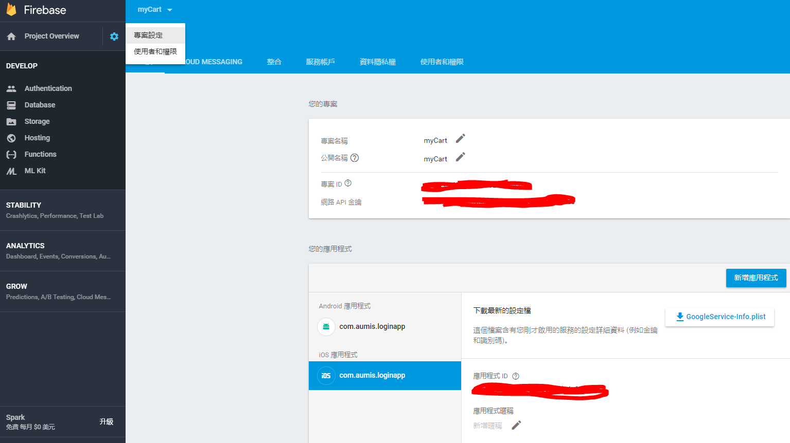Viewport: 790px width, 443px height.
Task: Click the Spark plan label
Action: [x=15, y=417]
